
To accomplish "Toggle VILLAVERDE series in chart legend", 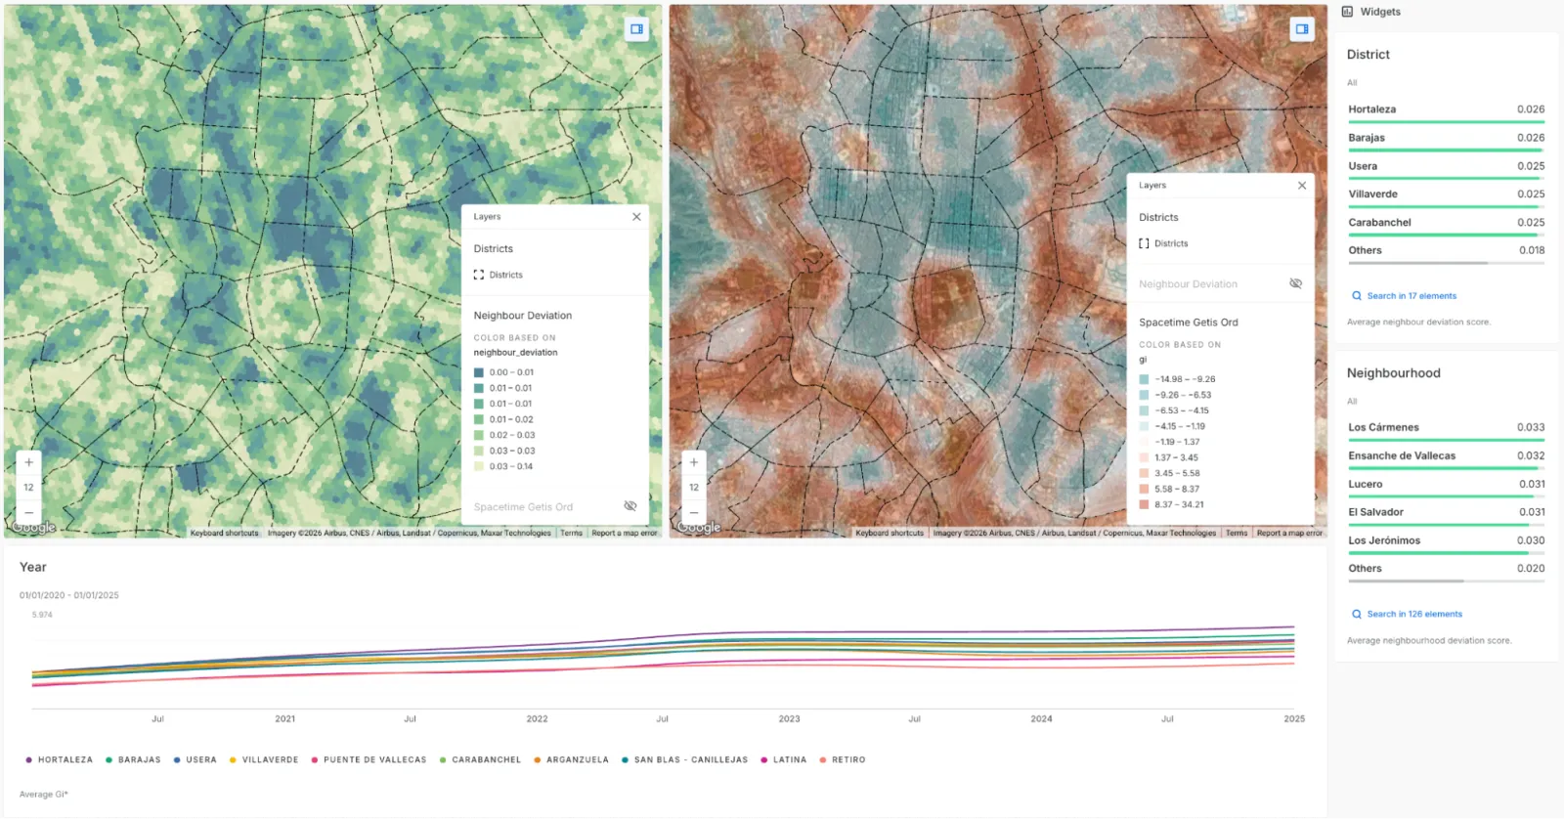I will pos(264,759).
